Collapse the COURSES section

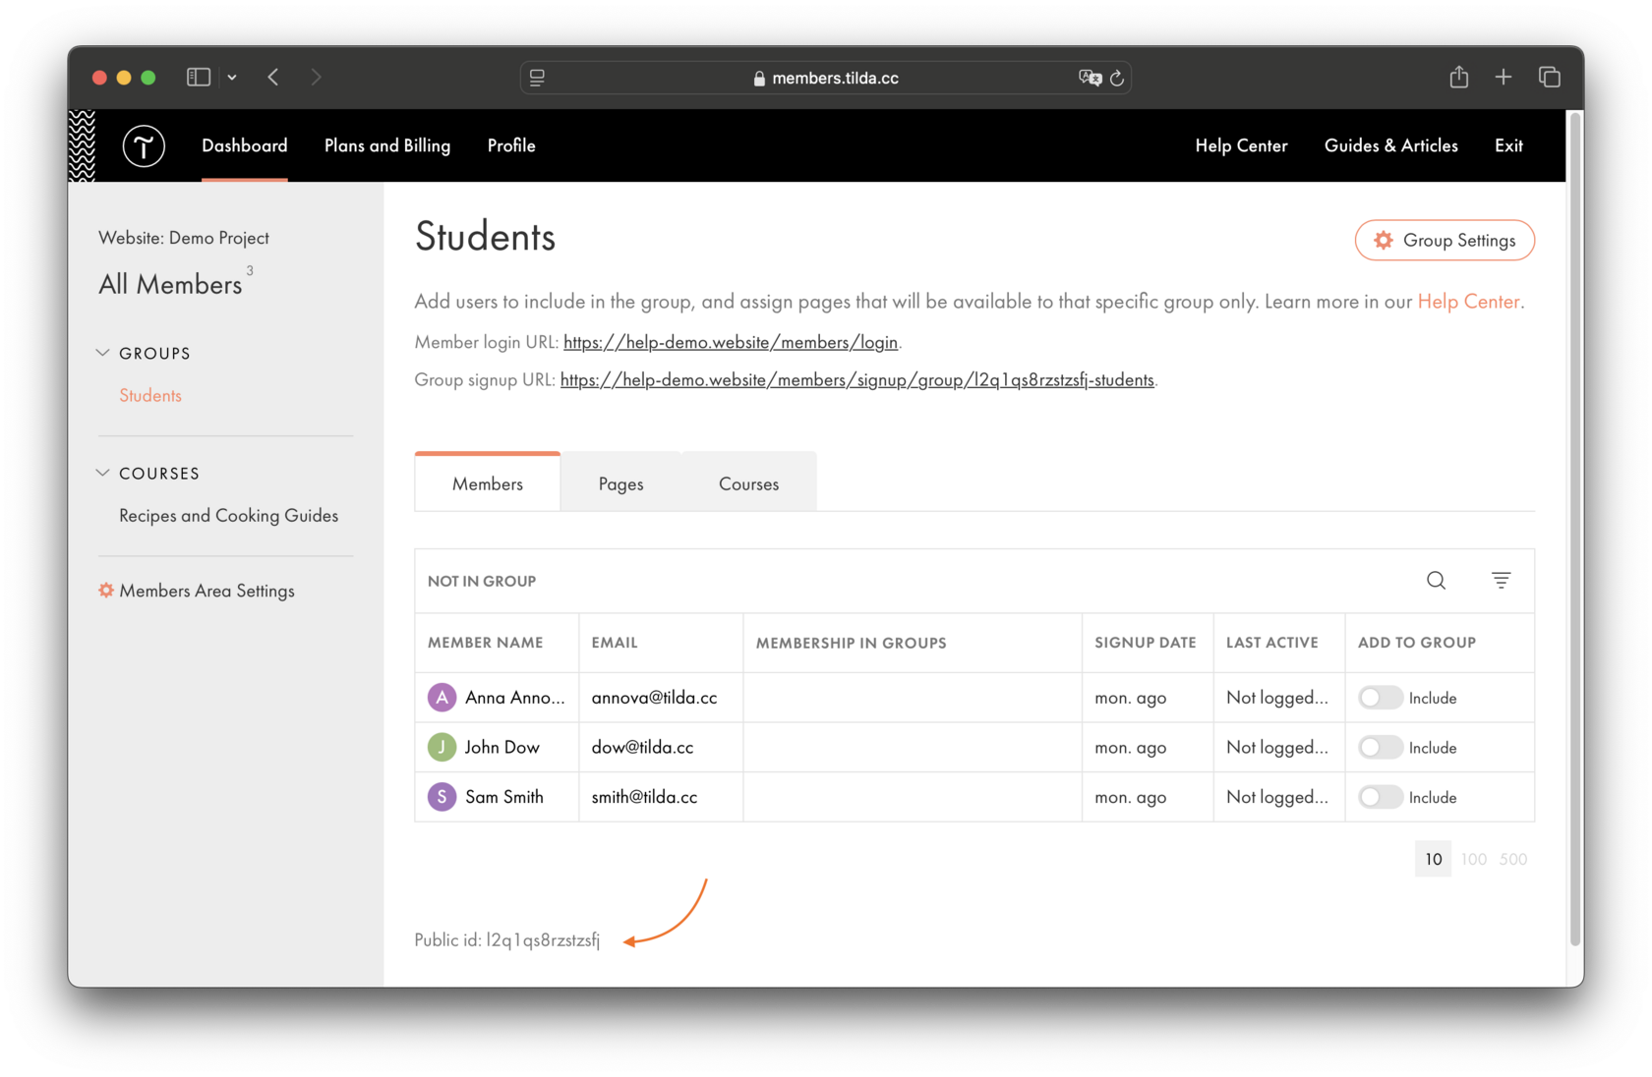[x=103, y=473]
